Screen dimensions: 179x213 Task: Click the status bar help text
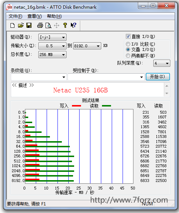26,204
